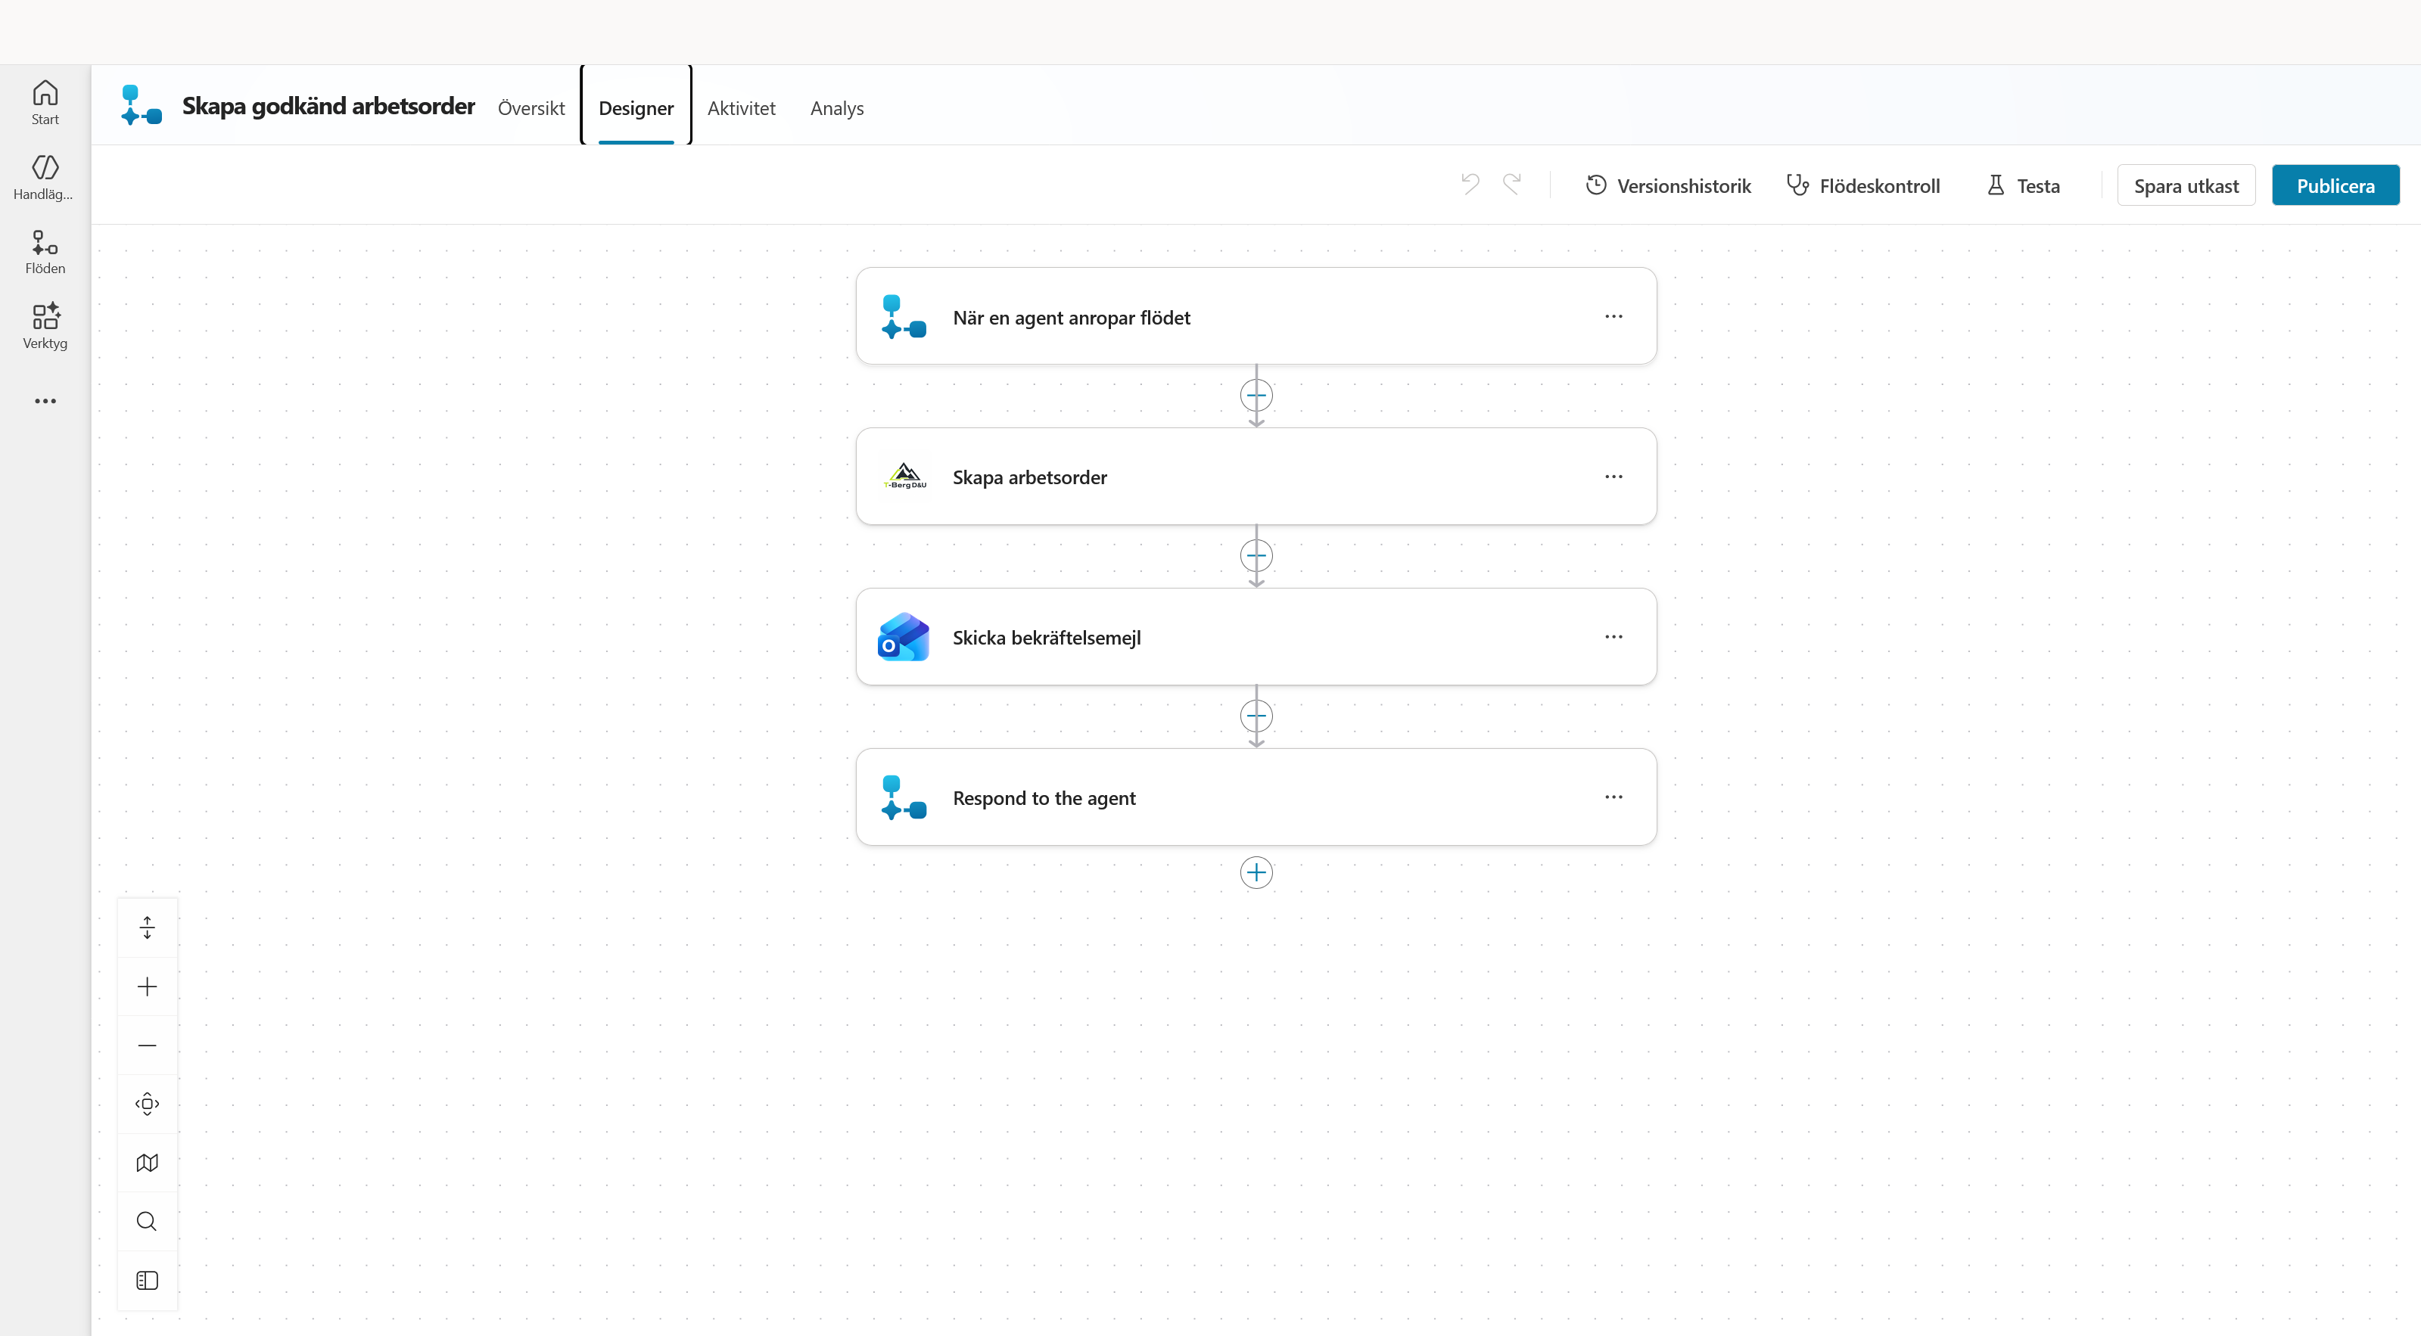
Task: Open options for När en agent anropar flödet
Action: pos(1613,317)
